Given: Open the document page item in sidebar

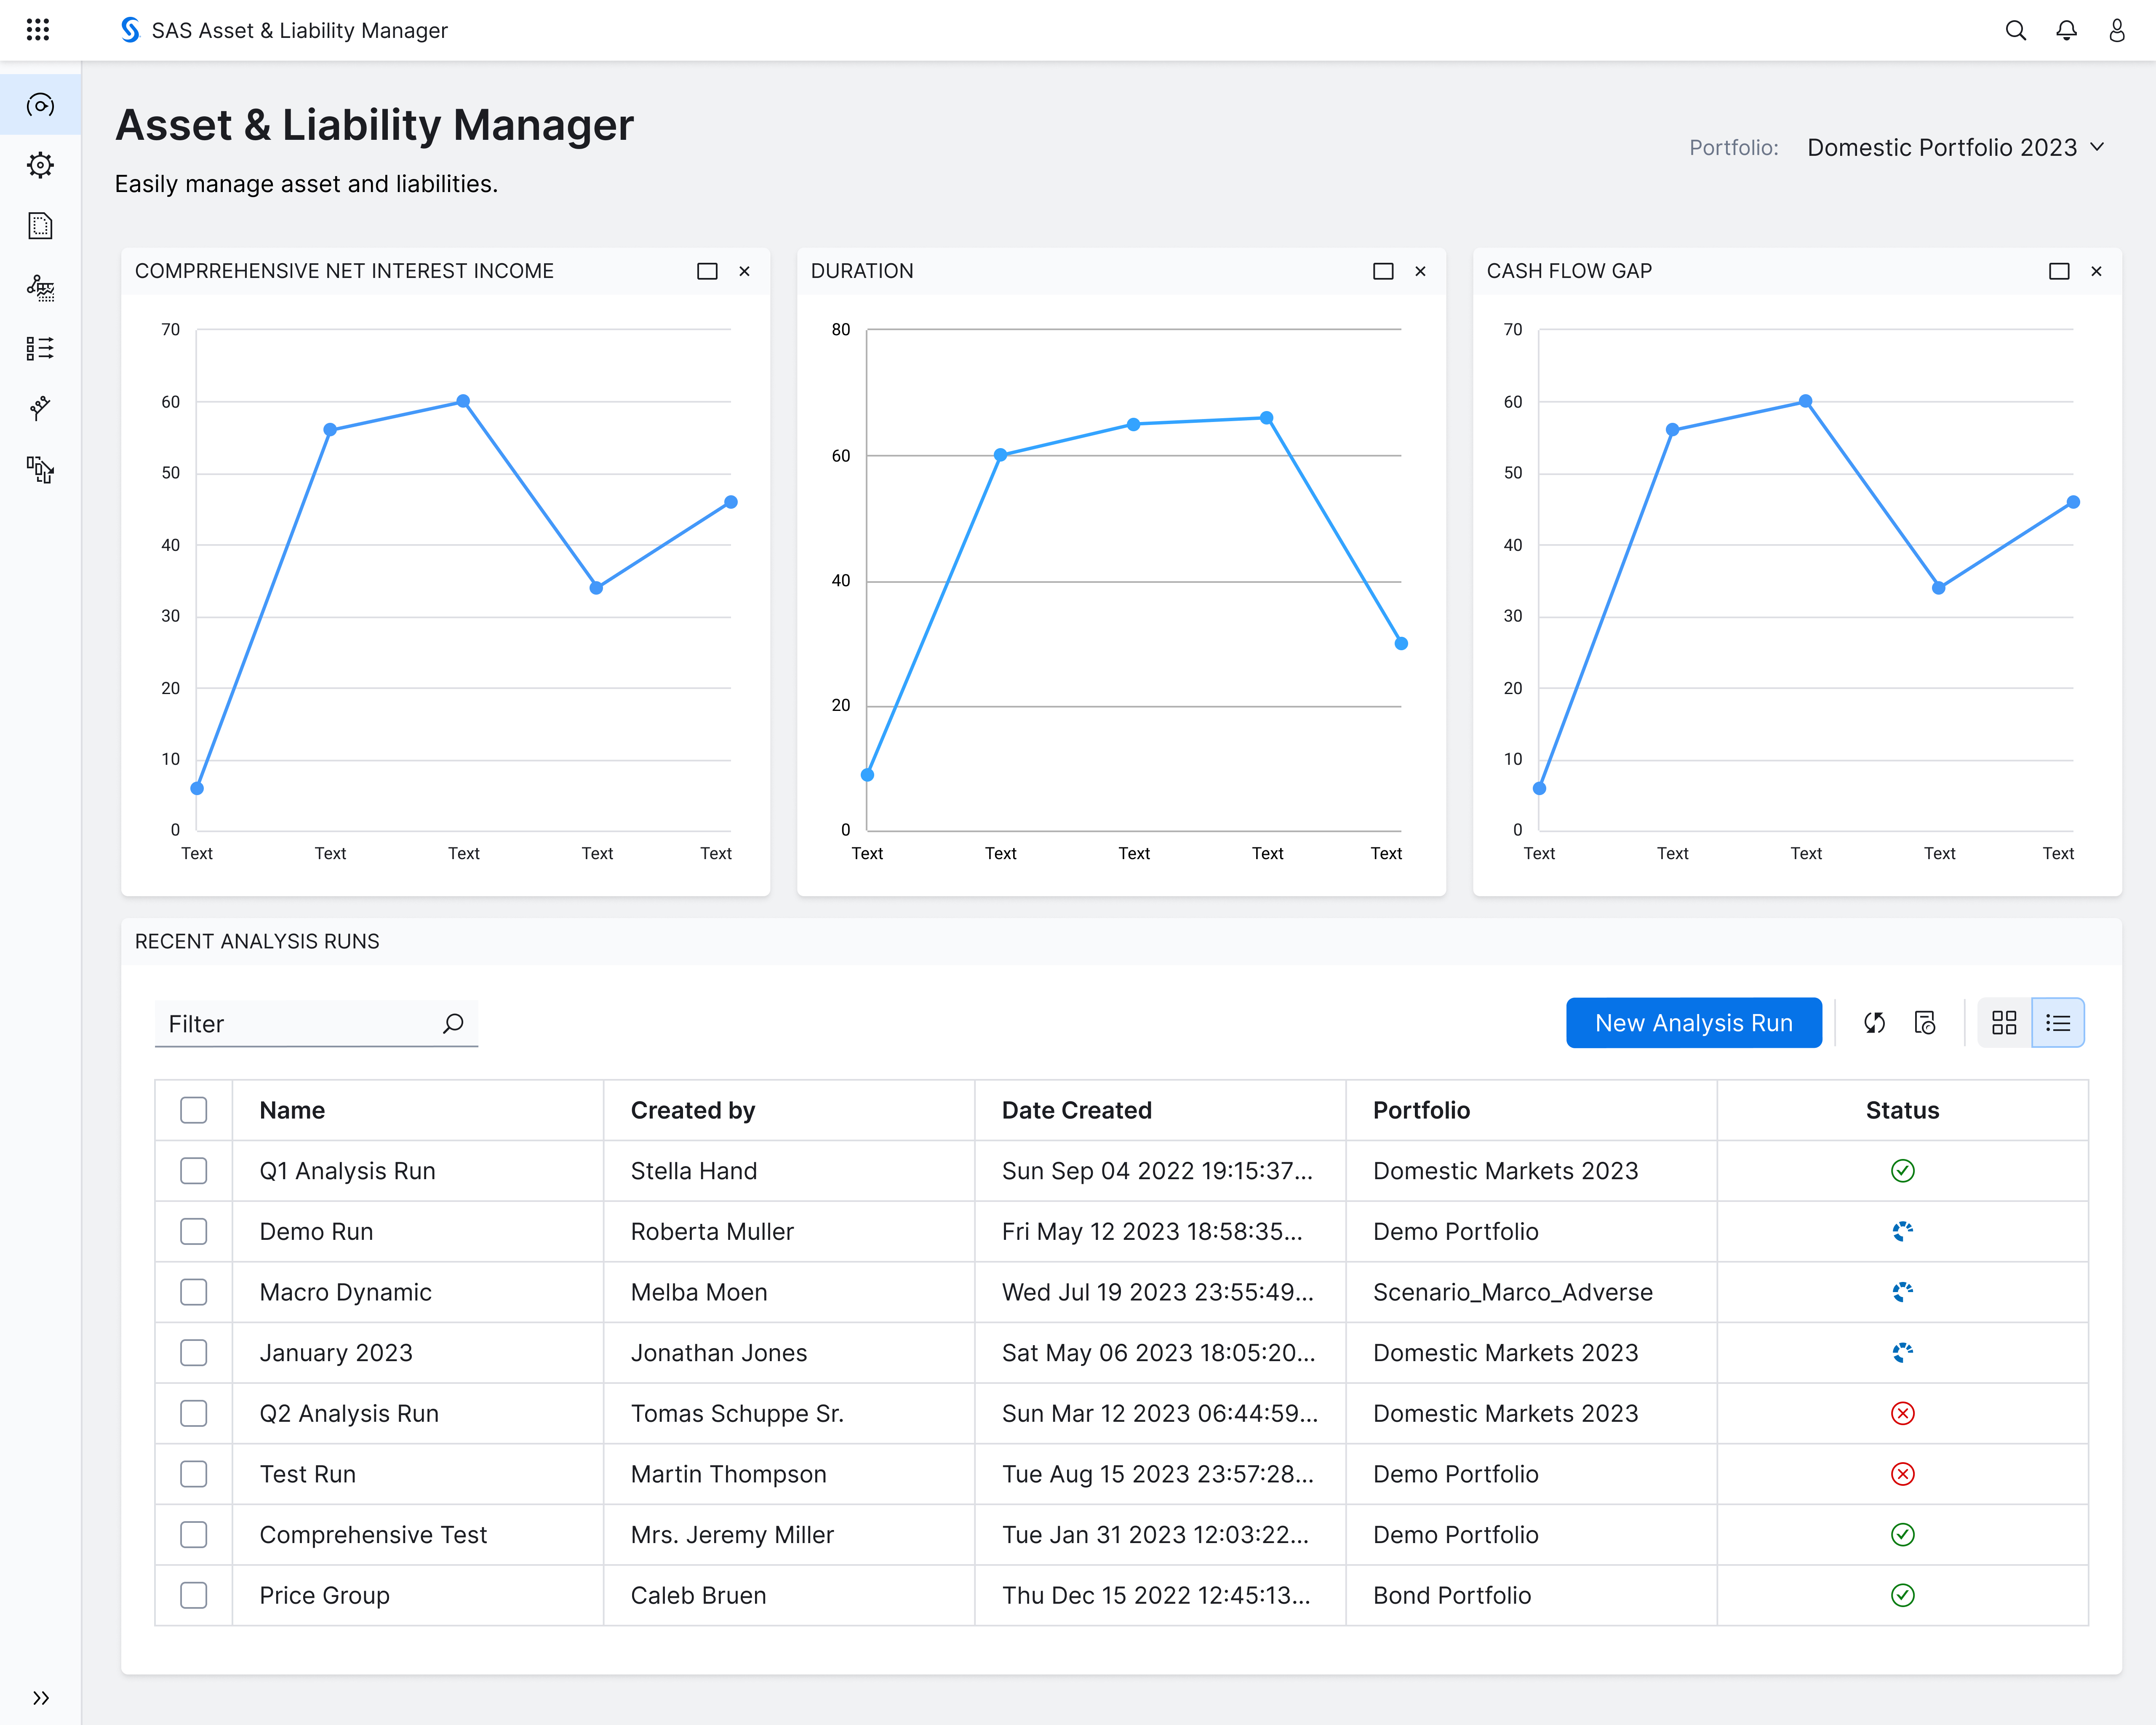Looking at the screenshot, I should point(40,226).
